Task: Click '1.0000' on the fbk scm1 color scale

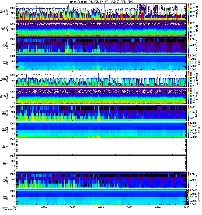Action: (x=193, y=191)
